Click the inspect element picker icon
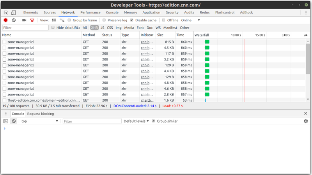 (x=6, y=12)
